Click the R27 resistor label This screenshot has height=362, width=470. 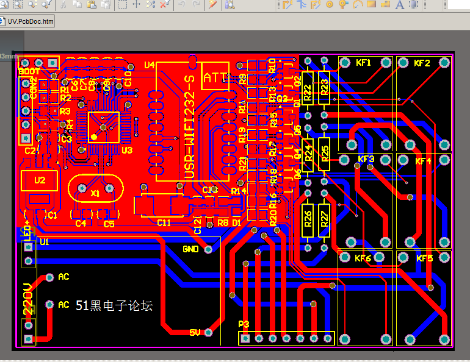tap(324, 219)
